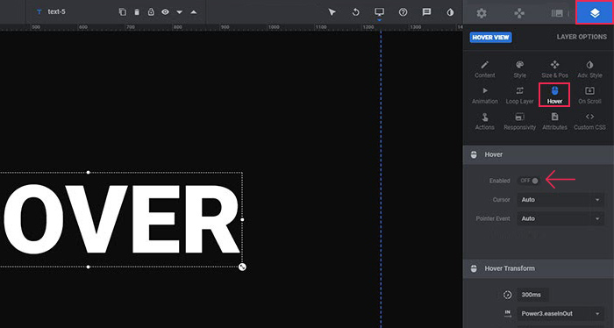Screen dimensions: 614x328
Task: Collapse the Hover panel header
Action: click(x=539, y=154)
